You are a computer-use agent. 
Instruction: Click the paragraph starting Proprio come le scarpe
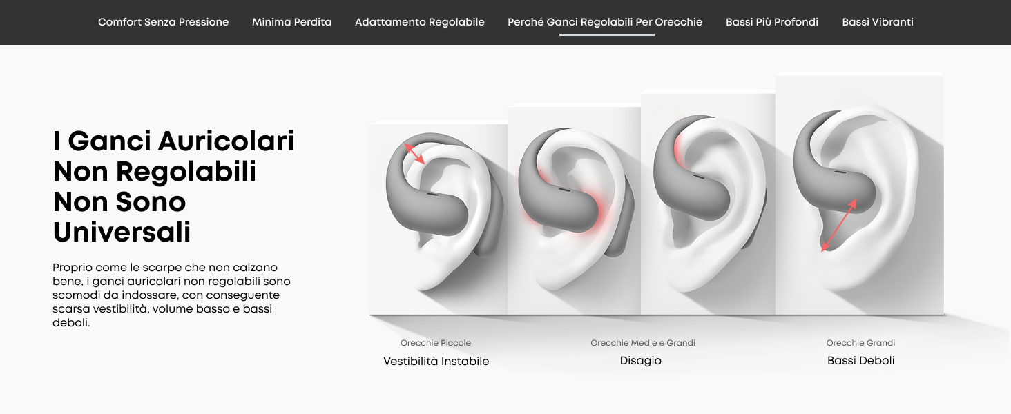[x=171, y=295]
